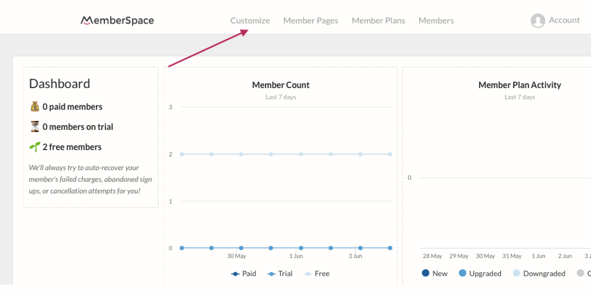Toggle the Upgraded legend entry
Screen dimensions: 591x295
point(480,273)
